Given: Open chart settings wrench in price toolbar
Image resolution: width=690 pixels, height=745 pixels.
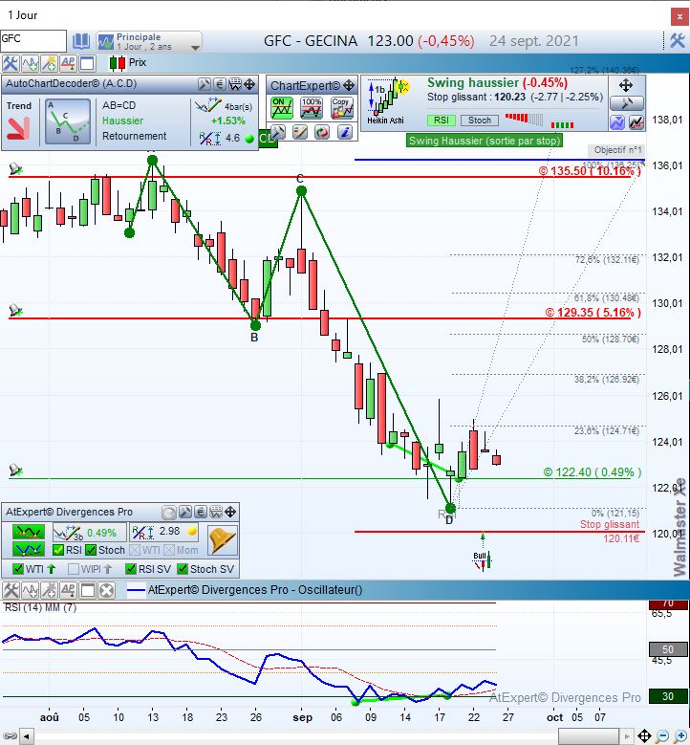Looking at the screenshot, I should click(x=10, y=63).
